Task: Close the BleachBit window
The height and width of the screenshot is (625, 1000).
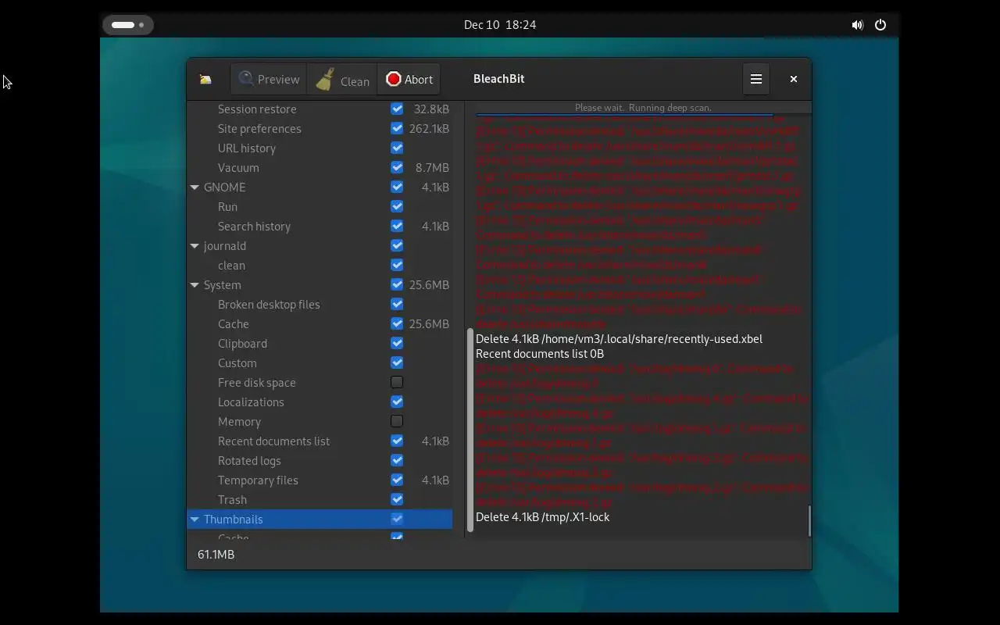Action: click(794, 79)
